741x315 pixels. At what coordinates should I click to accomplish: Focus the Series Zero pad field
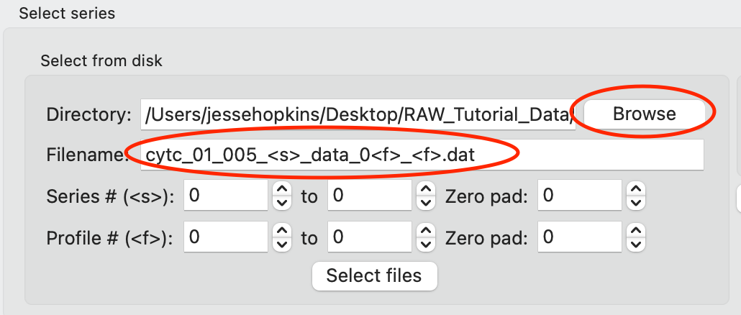pos(580,196)
